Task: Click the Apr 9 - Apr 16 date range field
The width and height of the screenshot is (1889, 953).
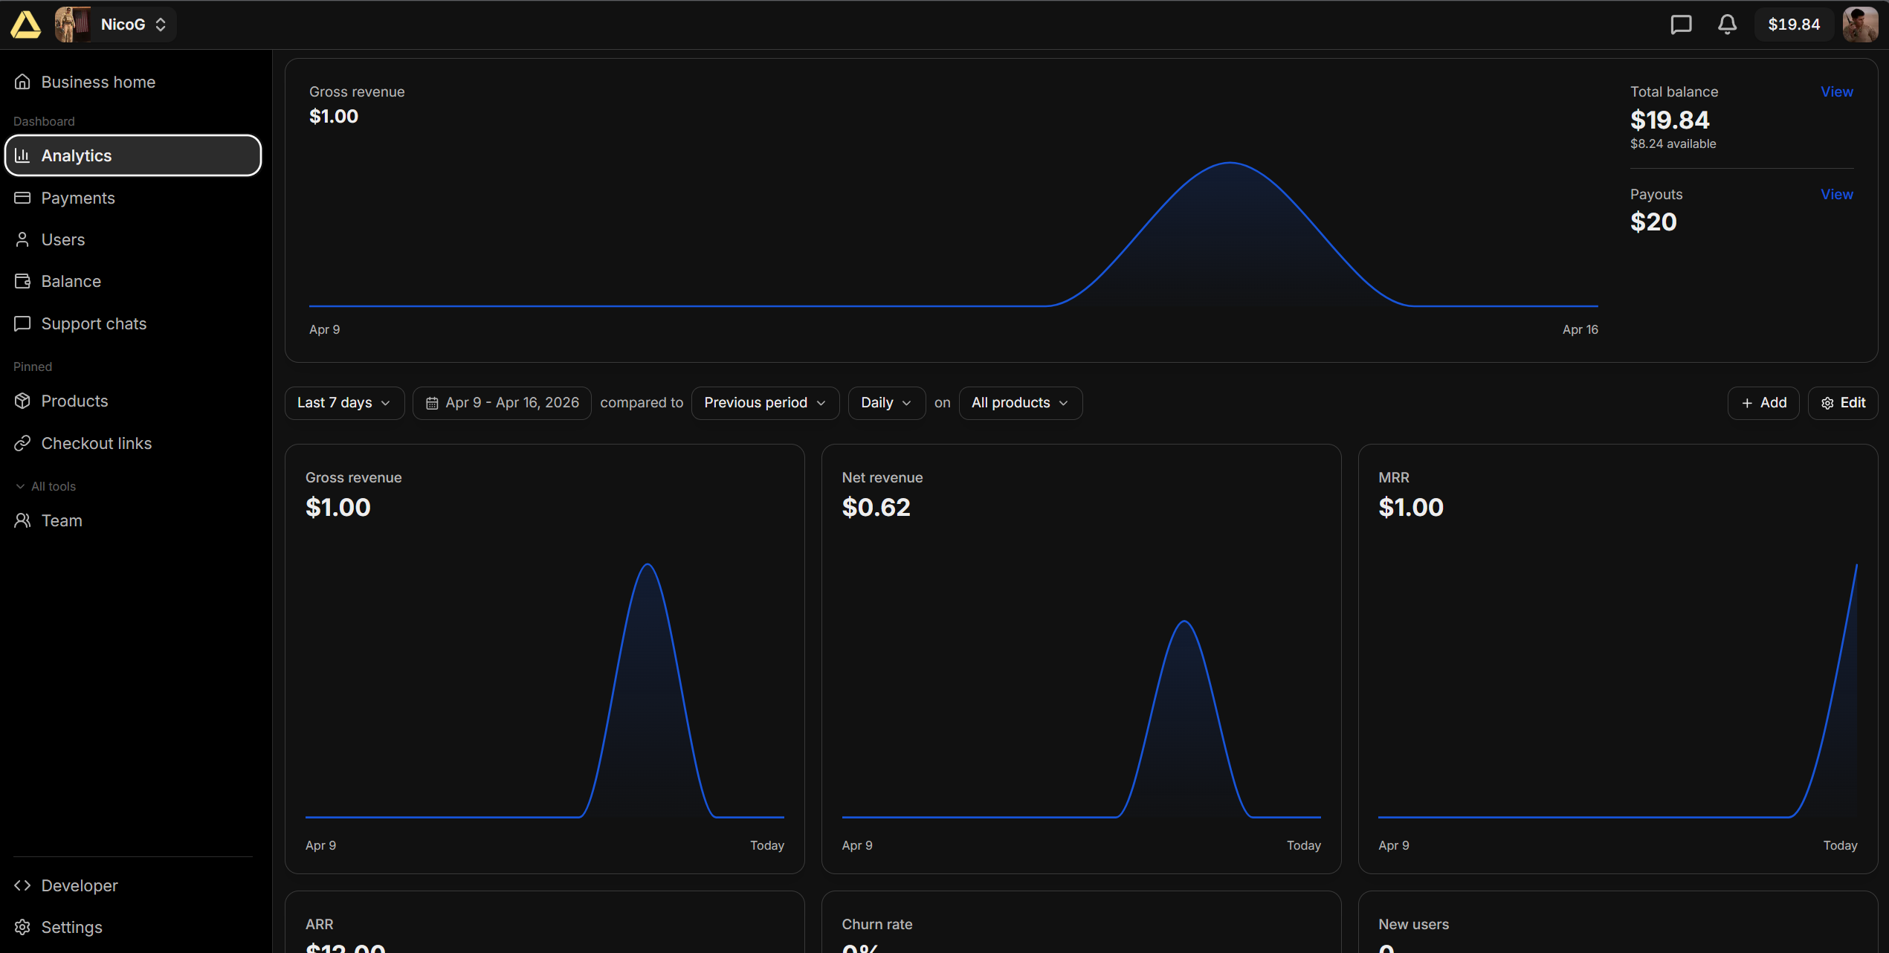Action: pyautogui.click(x=503, y=403)
